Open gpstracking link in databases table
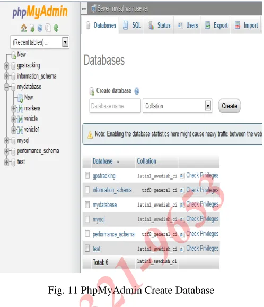The image size is (264, 307). pos(104,176)
